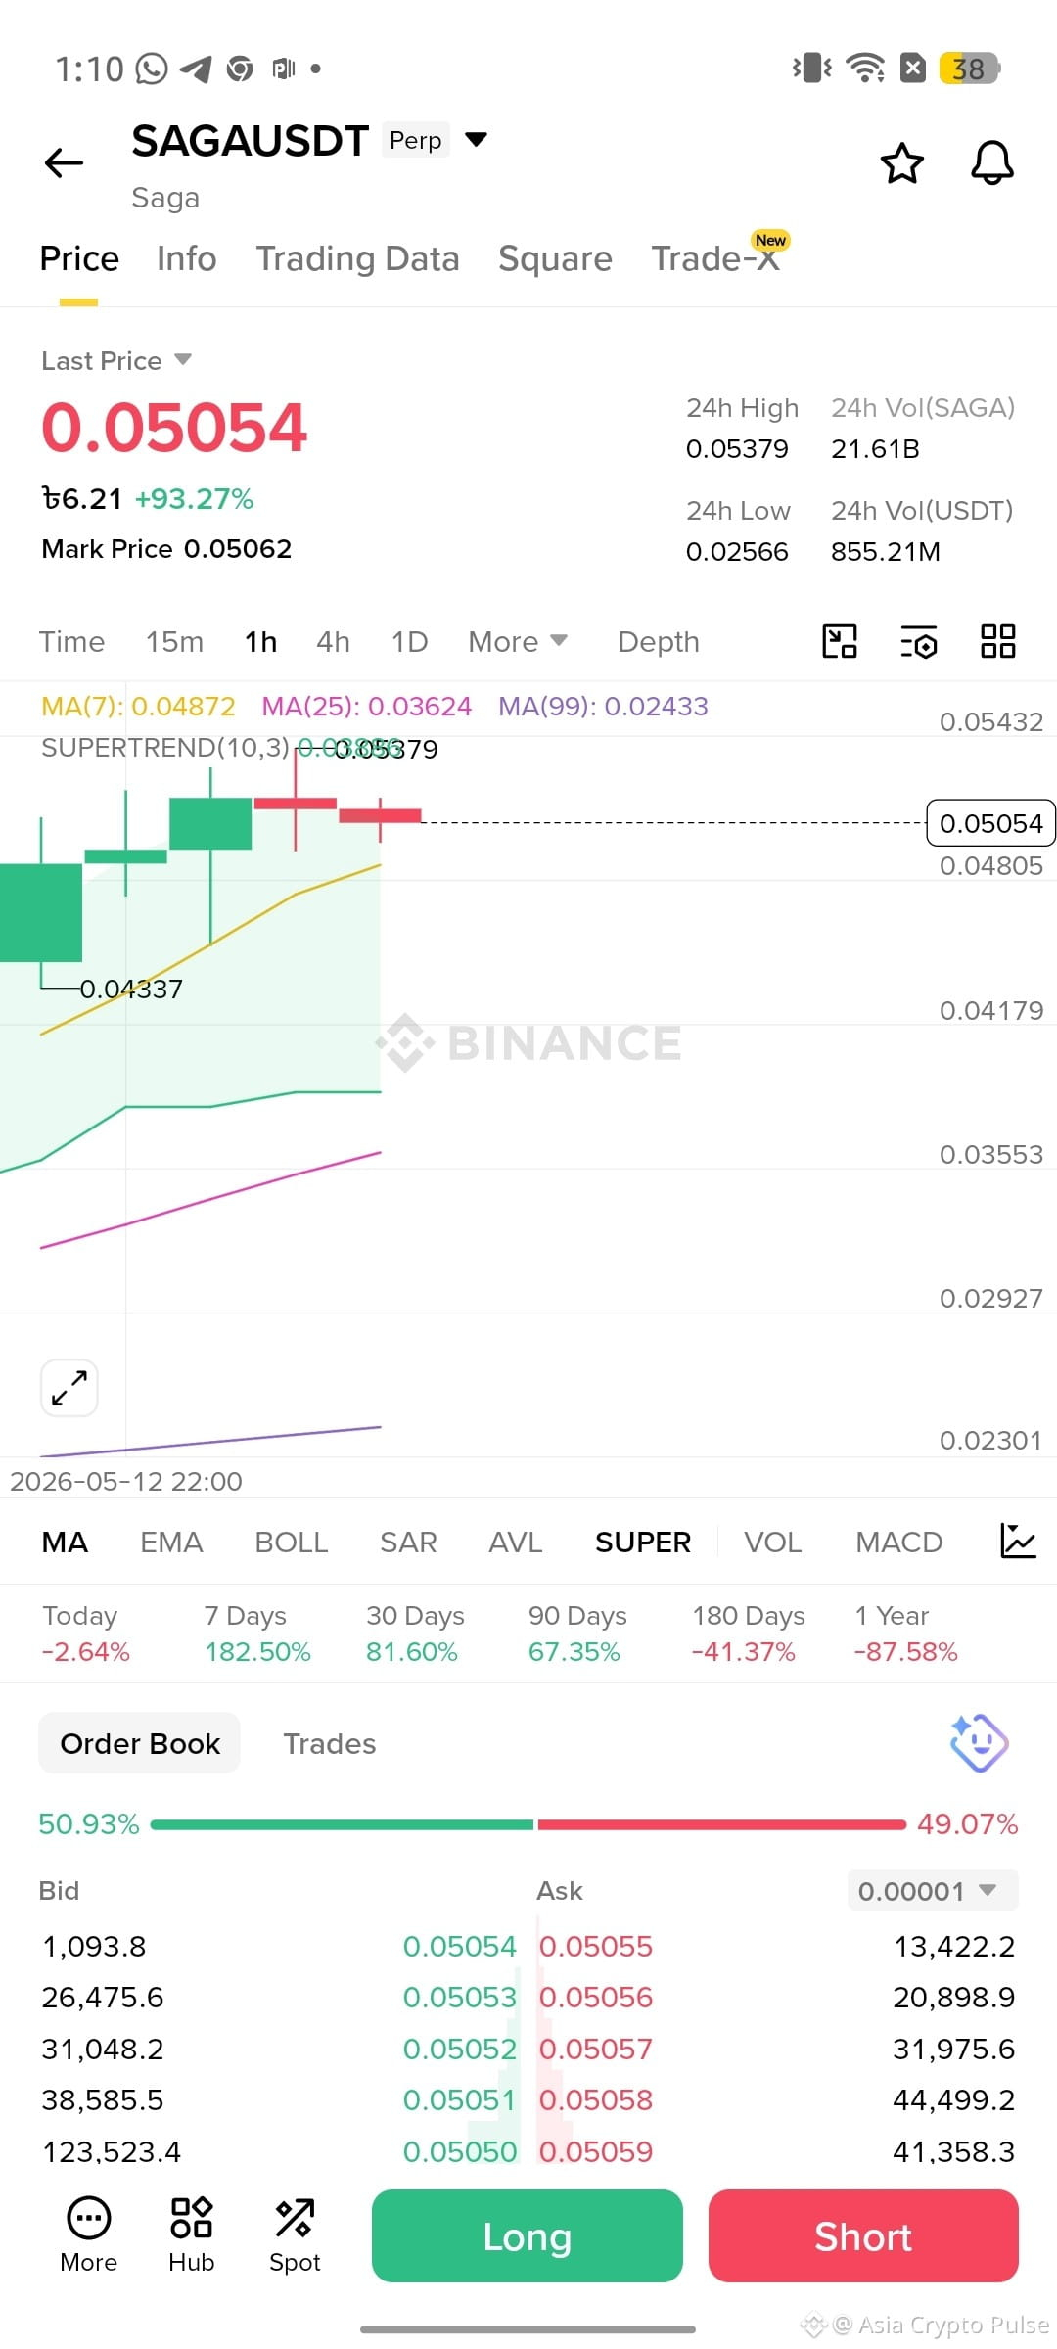Select the 1D timeframe

tap(409, 641)
